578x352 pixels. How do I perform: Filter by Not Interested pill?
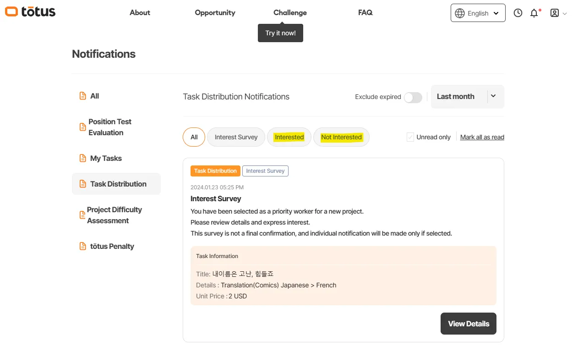coord(341,137)
